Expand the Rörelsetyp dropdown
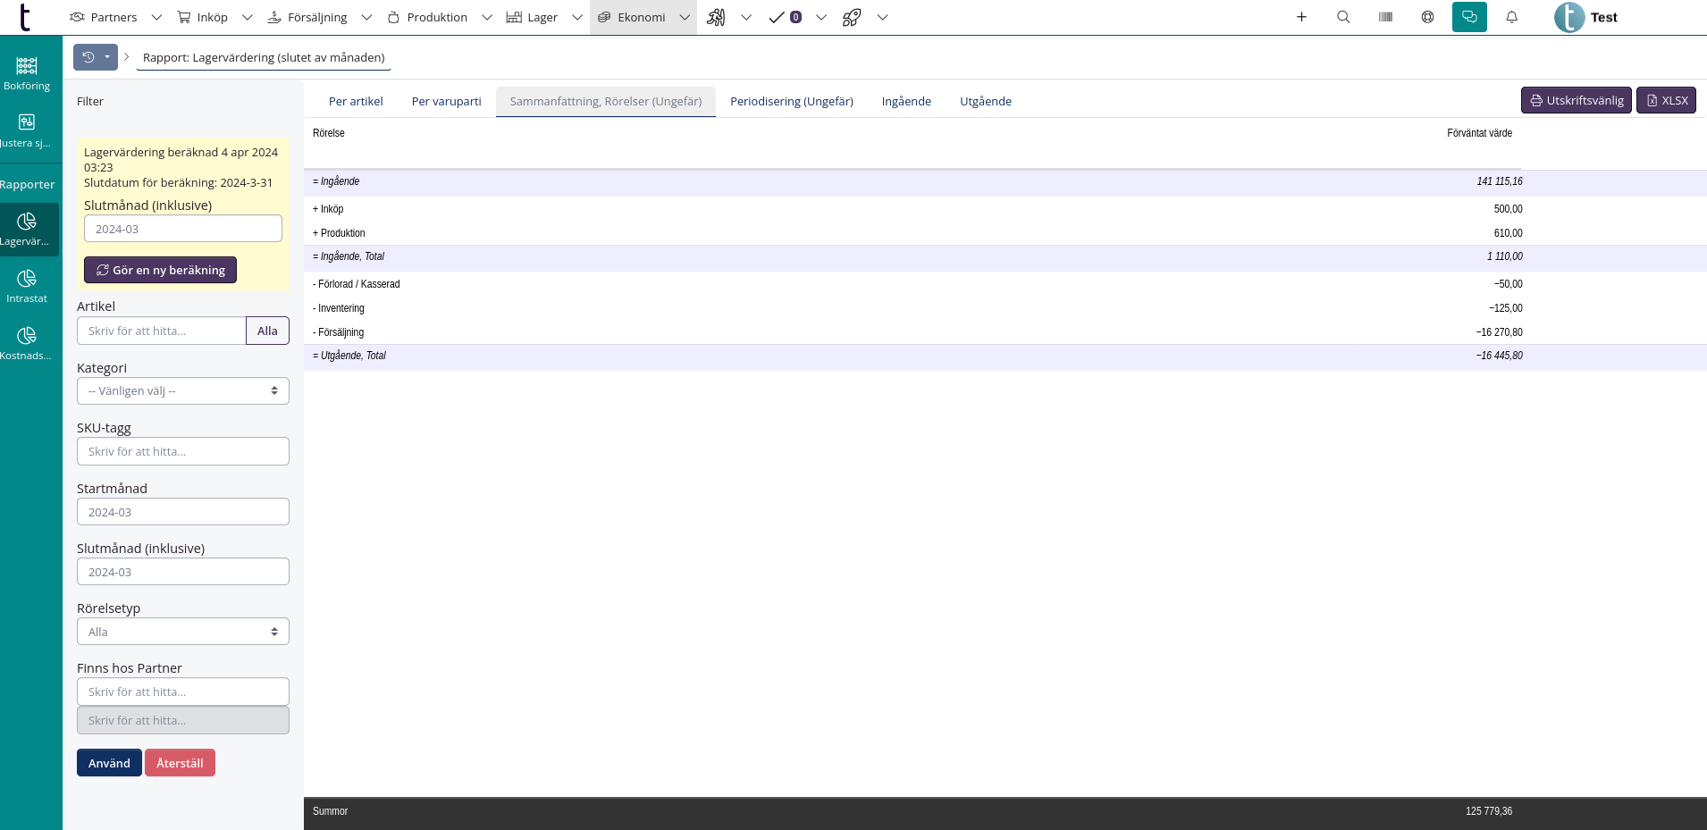The image size is (1707, 830). pyautogui.click(x=183, y=632)
